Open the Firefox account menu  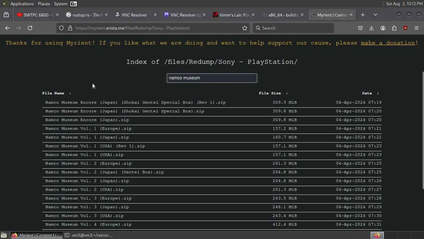point(383,28)
